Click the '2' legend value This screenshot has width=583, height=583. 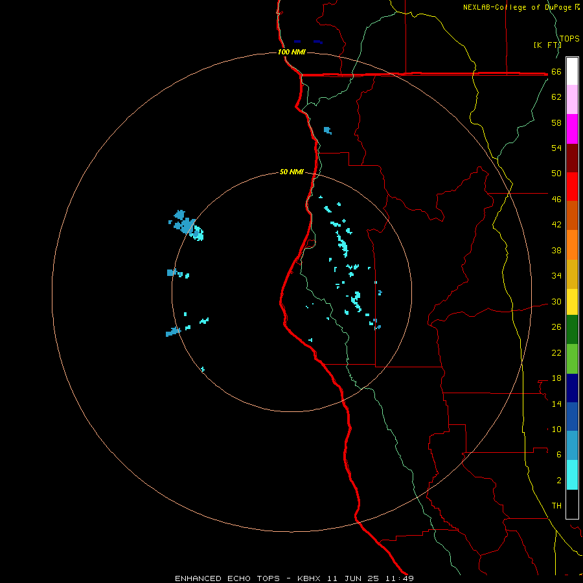559,481
